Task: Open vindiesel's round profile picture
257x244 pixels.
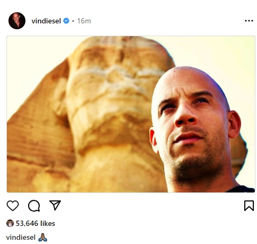Action: [17, 21]
